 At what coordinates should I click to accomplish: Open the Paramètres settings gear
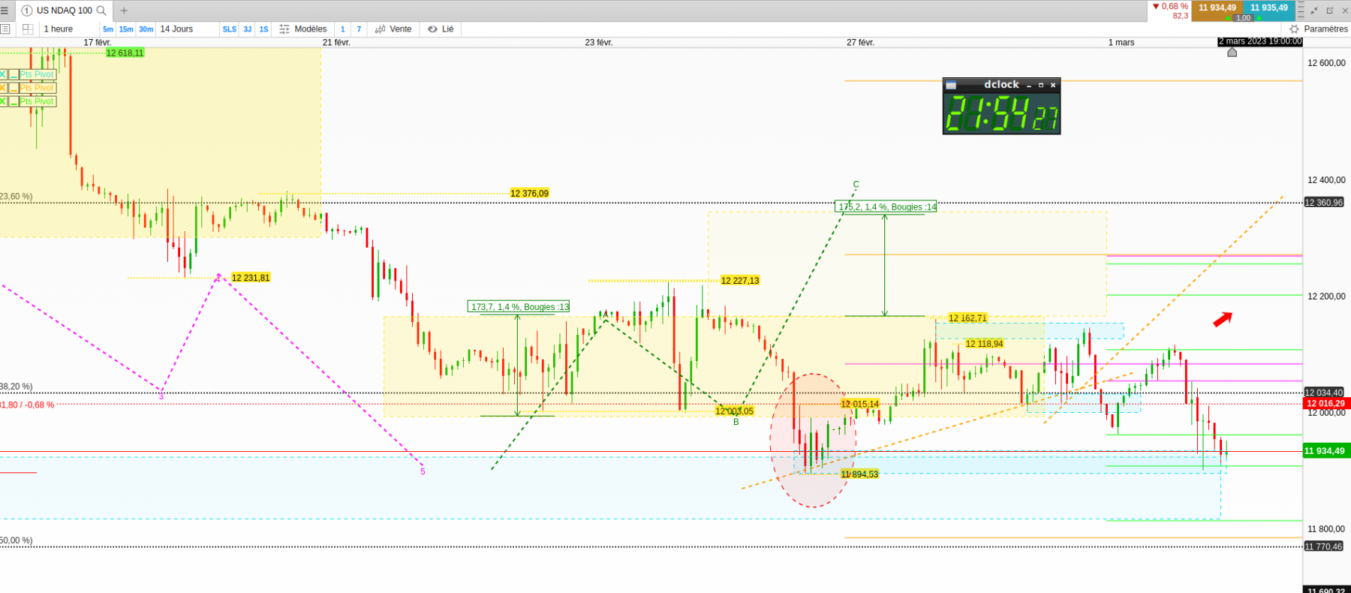pyautogui.click(x=1294, y=29)
